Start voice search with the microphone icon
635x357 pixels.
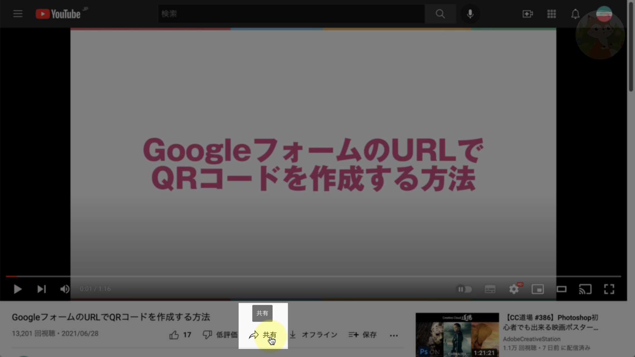point(470,14)
